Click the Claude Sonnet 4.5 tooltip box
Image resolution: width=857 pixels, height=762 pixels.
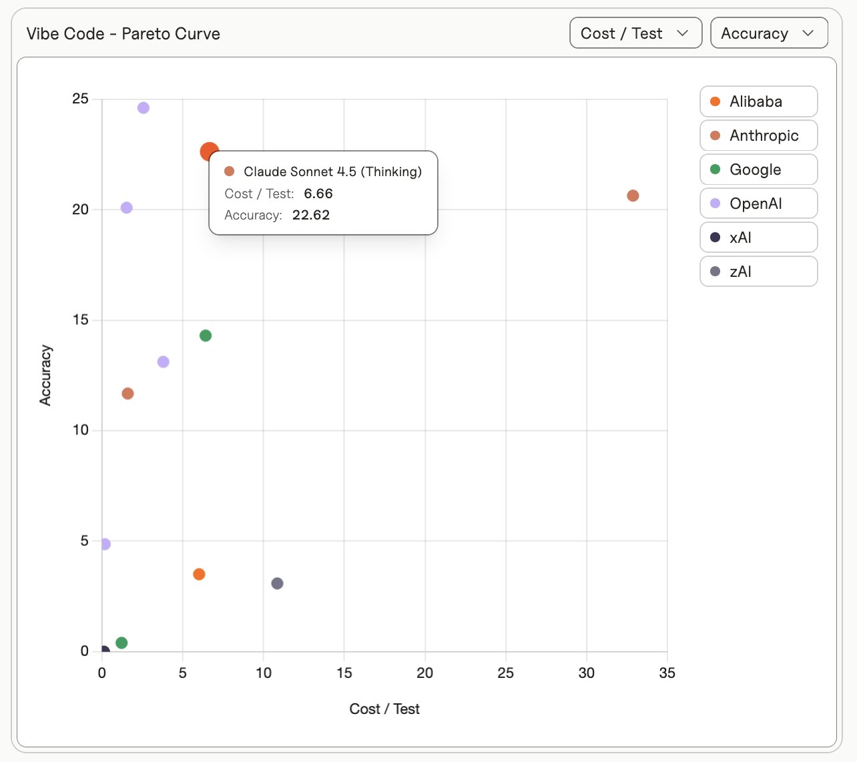tap(323, 193)
